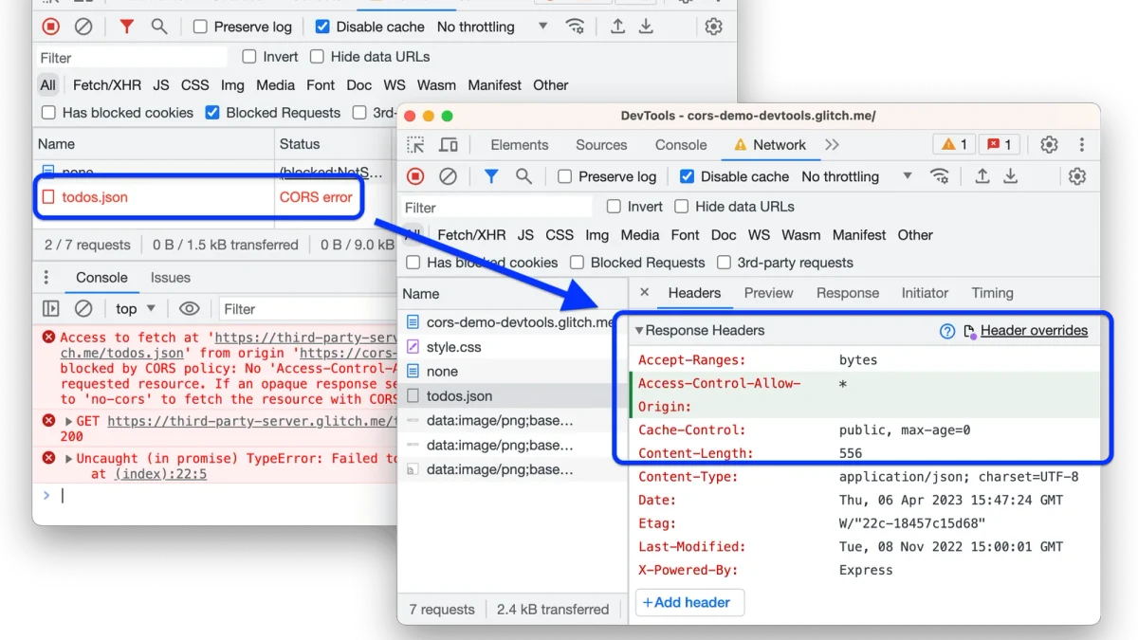
Task: Open console kebab menu in back window
Action: point(46,278)
